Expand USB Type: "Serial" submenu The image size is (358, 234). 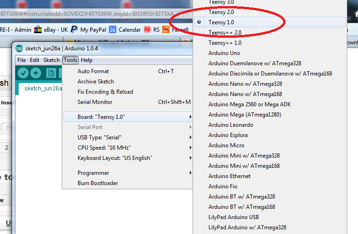[127, 137]
